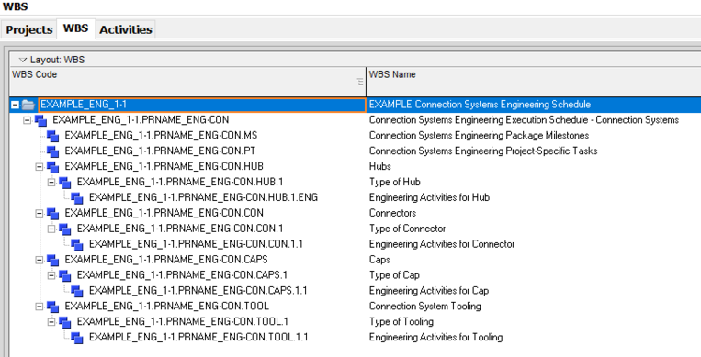Click the 'Hubs' WBS name cell
701x357 pixels.
coord(380,166)
